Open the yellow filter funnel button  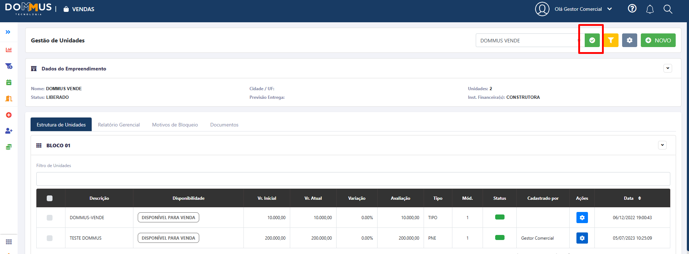611,40
